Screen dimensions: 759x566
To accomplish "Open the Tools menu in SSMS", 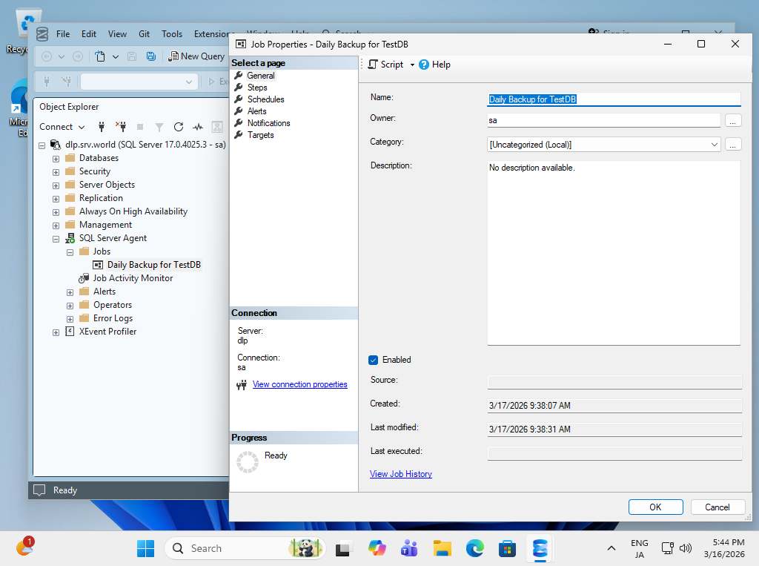I will coord(172,34).
